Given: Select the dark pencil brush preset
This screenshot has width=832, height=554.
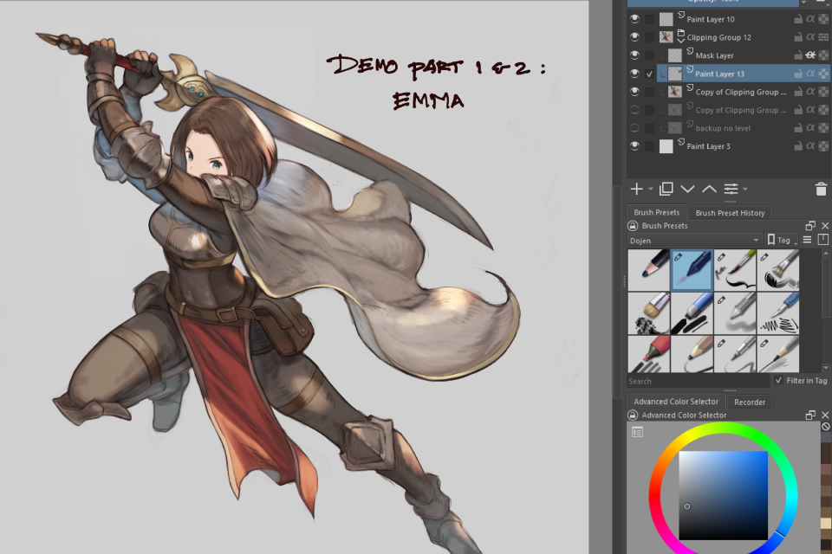Looking at the screenshot, I should (x=649, y=270).
